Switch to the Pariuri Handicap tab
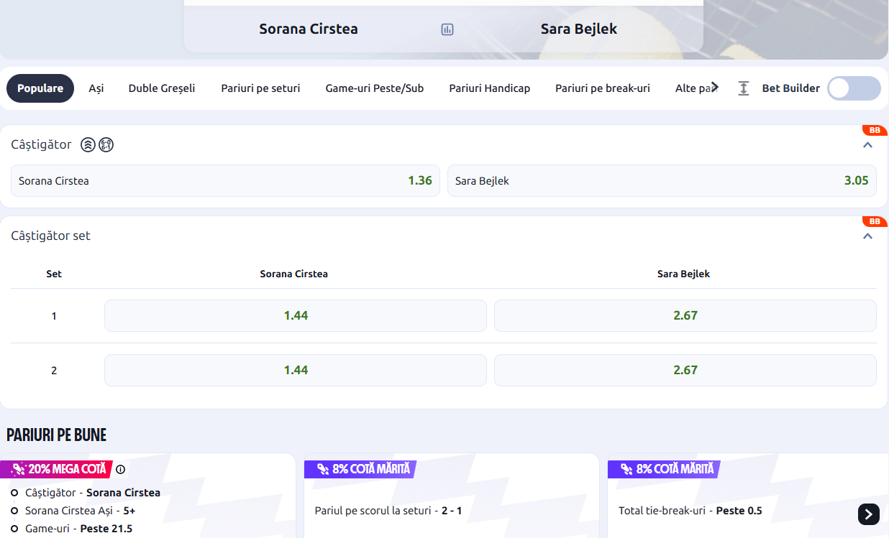889x538 pixels. point(490,88)
